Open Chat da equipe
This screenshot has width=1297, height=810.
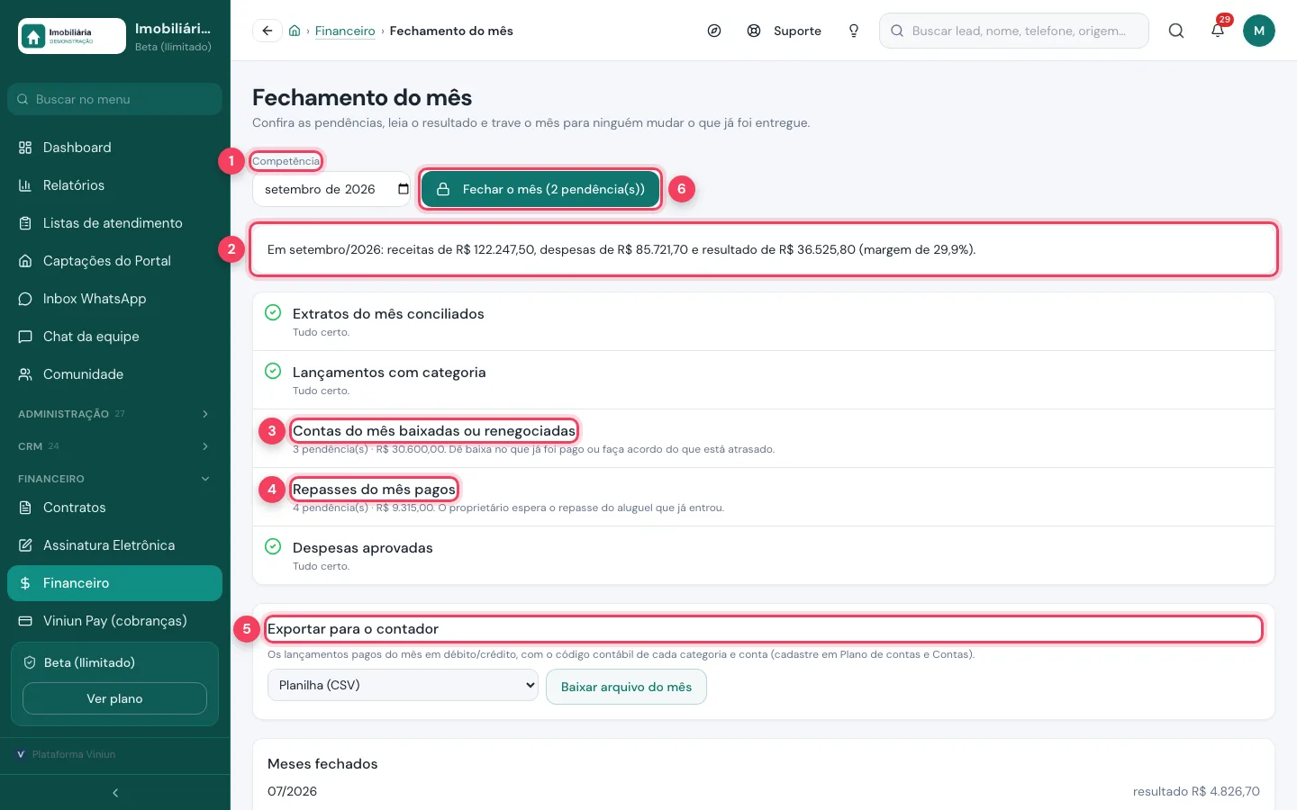click(115, 337)
